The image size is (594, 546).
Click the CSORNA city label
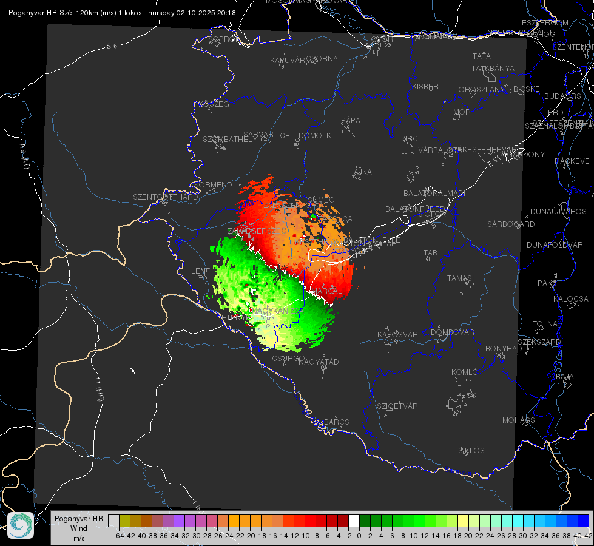[322, 59]
